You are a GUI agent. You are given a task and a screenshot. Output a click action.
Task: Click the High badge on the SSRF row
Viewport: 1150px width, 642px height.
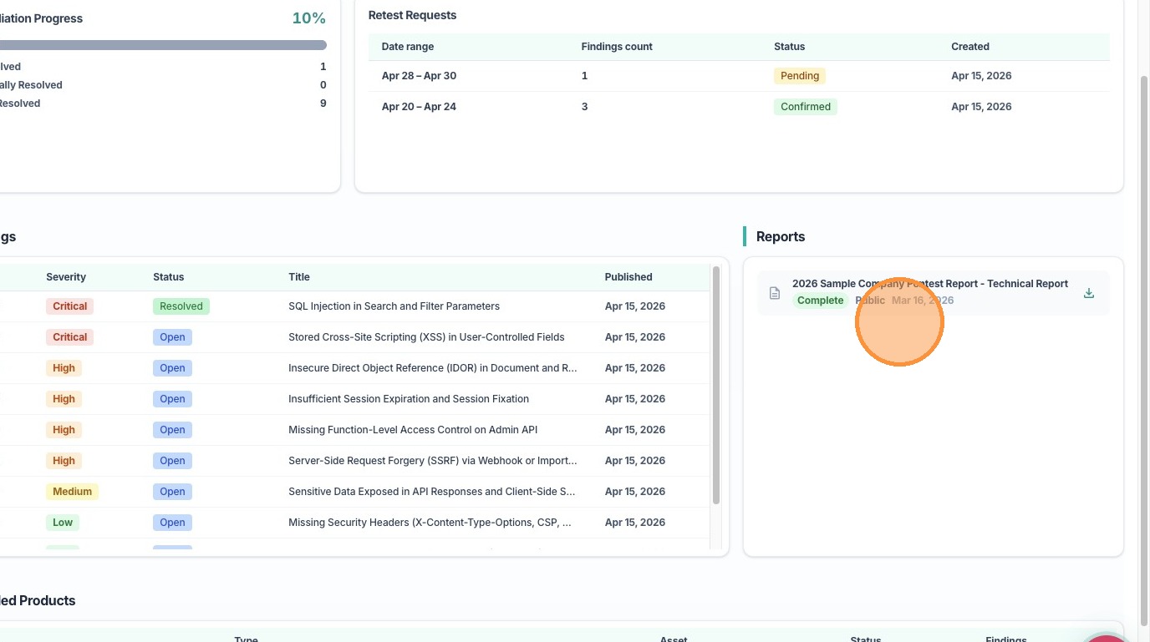coord(64,461)
